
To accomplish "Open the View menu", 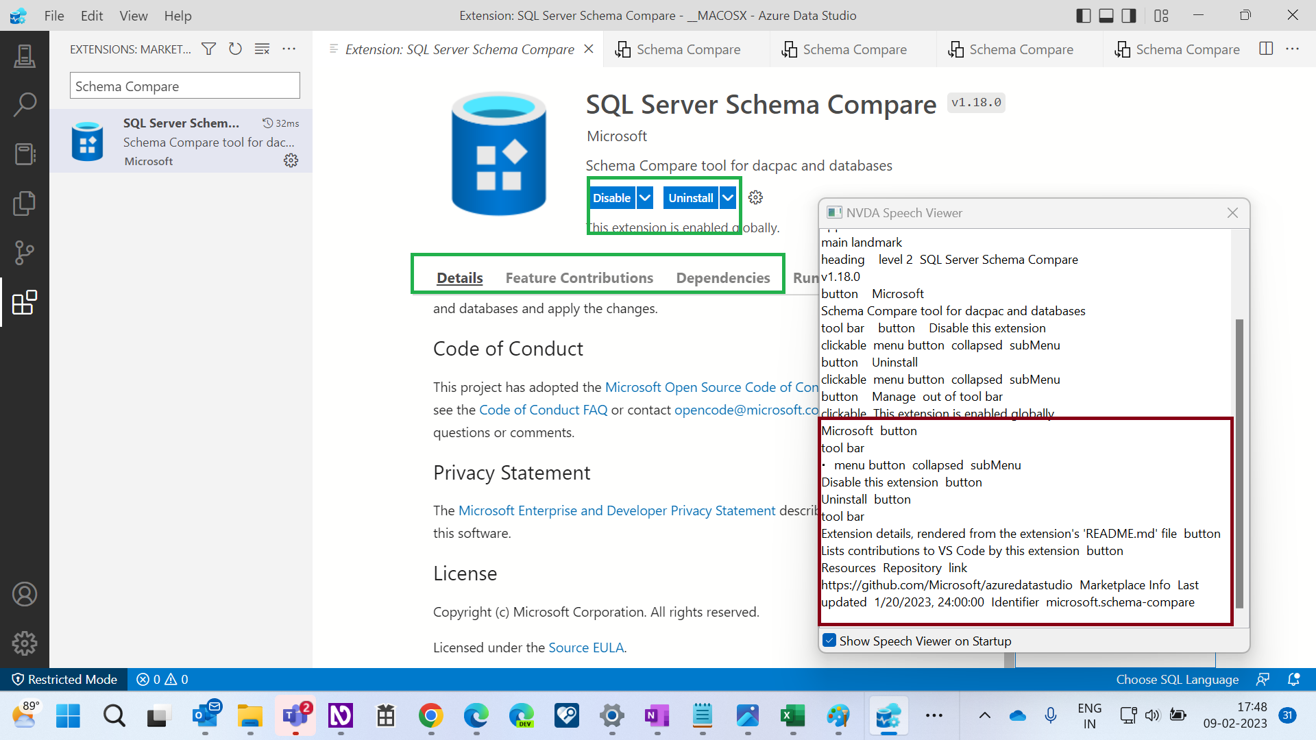I will pos(133,15).
